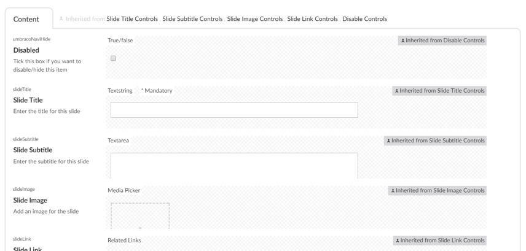Click the Disabled property label

click(x=26, y=50)
